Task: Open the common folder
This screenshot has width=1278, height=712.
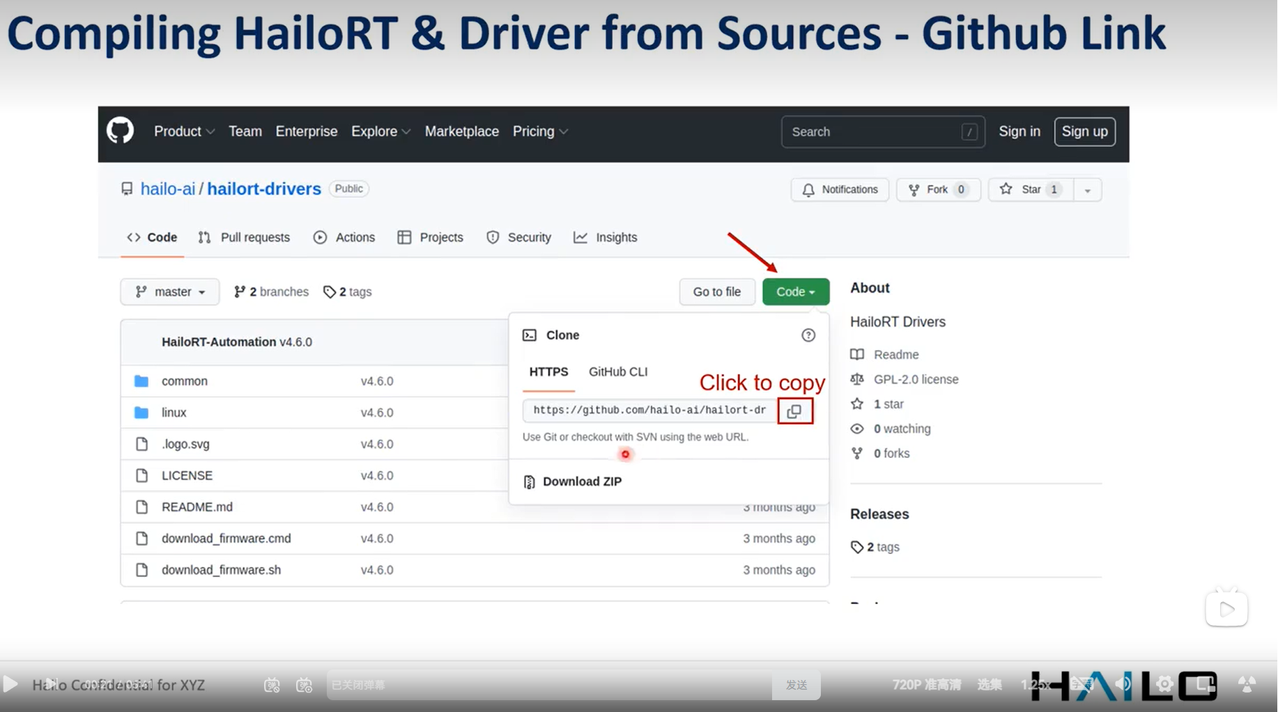Action: click(x=185, y=381)
